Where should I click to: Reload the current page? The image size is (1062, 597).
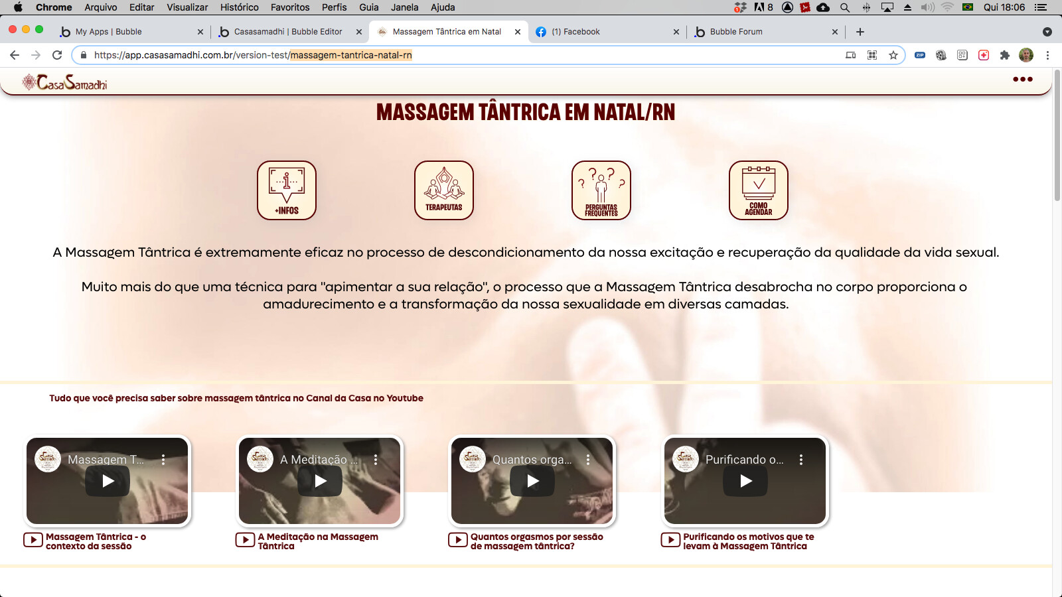(x=57, y=55)
